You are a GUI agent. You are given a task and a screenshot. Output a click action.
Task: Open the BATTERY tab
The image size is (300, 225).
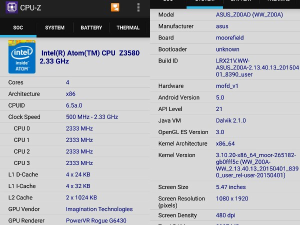tap(91, 27)
